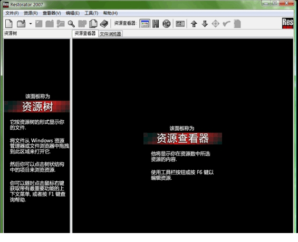Open the help book icon
This screenshot has height=242, width=298.
pyautogui.click(x=104, y=24)
